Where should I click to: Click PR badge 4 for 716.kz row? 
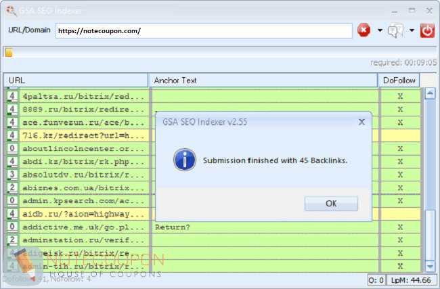pos(12,135)
